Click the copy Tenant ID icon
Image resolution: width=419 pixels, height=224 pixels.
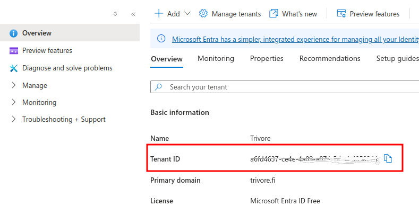click(x=388, y=158)
